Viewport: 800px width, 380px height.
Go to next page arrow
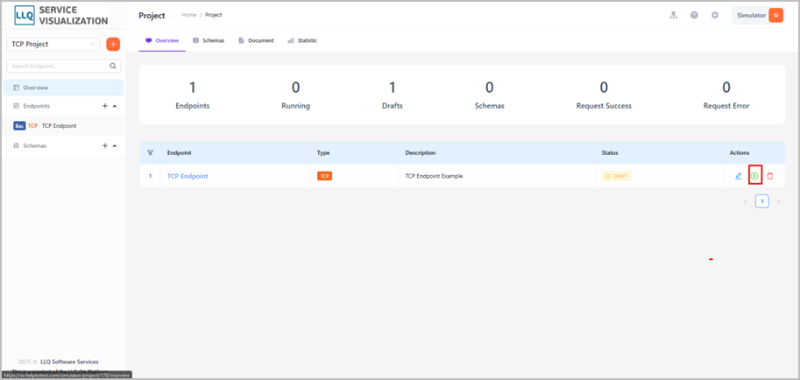[779, 201]
